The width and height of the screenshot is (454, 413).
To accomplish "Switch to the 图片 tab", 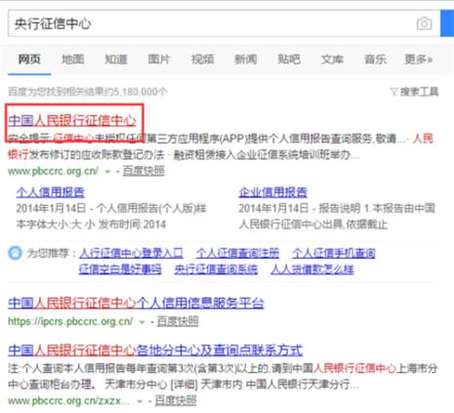I will (x=159, y=60).
